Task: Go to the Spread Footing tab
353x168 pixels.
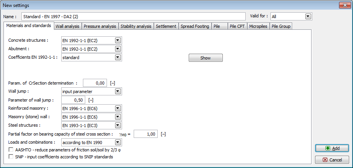Action: point(195,26)
